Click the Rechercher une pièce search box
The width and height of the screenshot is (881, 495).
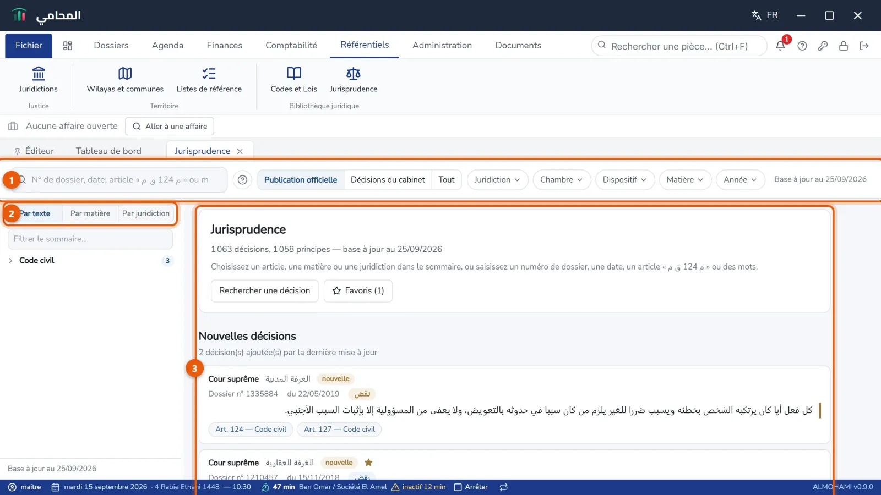(x=679, y=46)
